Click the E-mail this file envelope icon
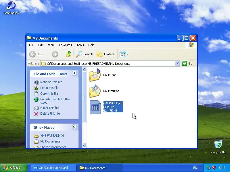This screenshot has width=230, height=172. click(x=36, y=108)
